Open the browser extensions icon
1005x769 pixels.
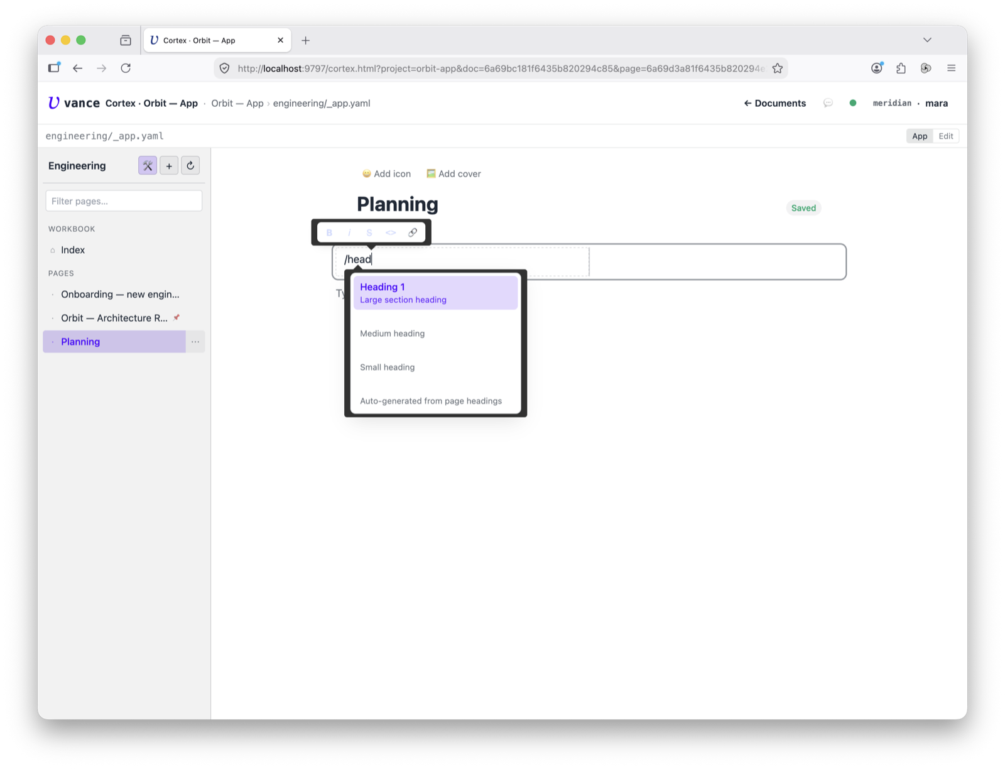[x=901, y=68]
